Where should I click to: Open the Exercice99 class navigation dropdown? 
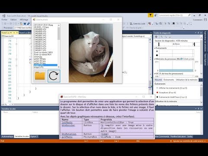tap(16, 36)
